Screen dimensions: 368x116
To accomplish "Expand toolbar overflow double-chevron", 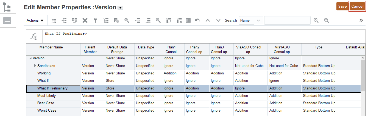I will point(361,20).
